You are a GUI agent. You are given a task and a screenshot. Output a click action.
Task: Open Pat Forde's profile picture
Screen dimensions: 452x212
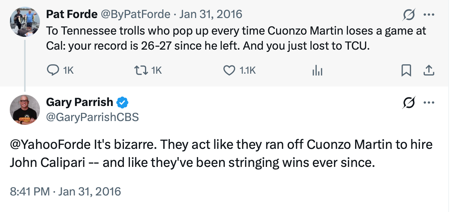point(24,21)
